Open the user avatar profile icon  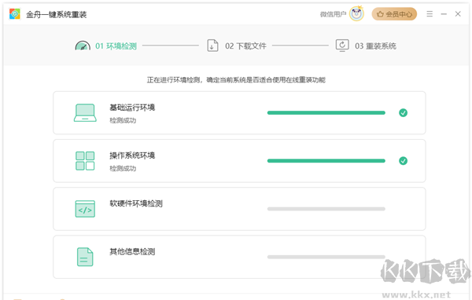coord(356,14)
